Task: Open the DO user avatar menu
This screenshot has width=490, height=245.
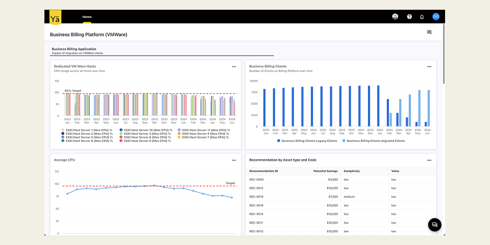Action: click(x=436, y=17)
